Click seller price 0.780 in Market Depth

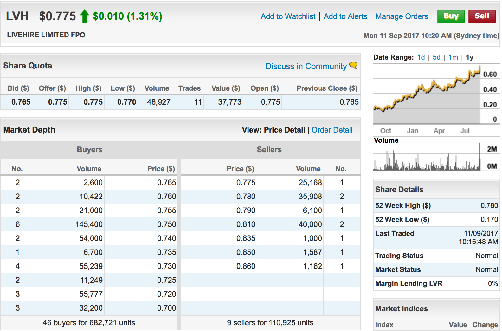pos(246,197)
